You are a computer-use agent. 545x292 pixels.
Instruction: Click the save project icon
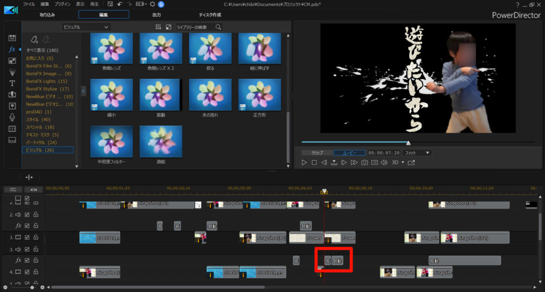click(x=110, y=4)
